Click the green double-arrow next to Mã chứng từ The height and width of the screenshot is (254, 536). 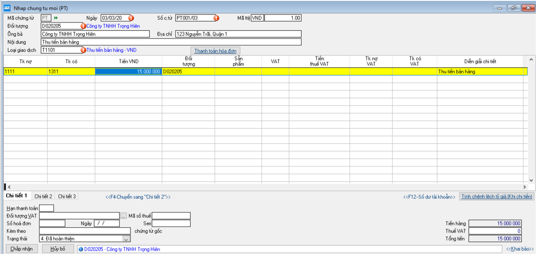56,18
